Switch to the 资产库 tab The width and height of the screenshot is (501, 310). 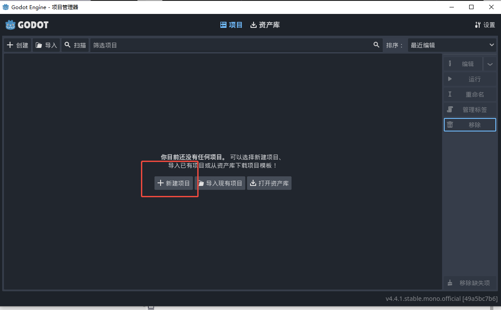265,25
